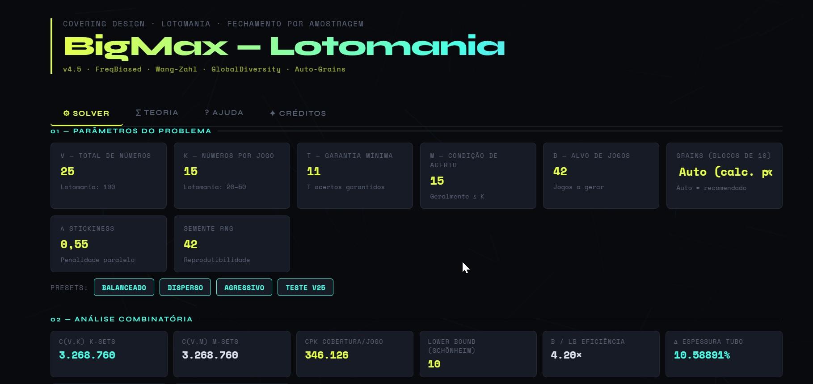Viewport: 813px width, 384px height.
Task: Select the CPK cobertura value 346.126
Action: tap(327, 355)
